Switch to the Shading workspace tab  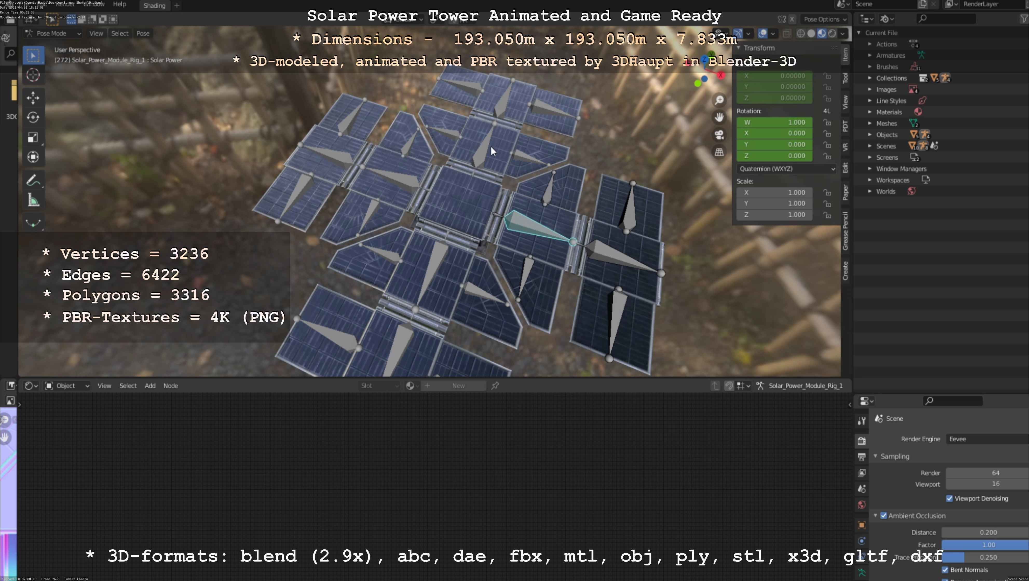click(154, 6)
